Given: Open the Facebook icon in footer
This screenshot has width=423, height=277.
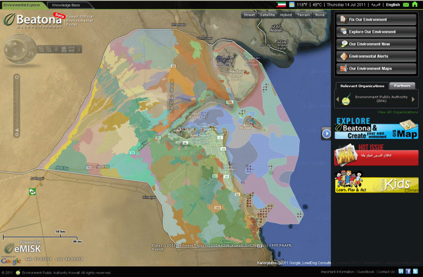Looking at the screenshot, I should tap(408, 272).
